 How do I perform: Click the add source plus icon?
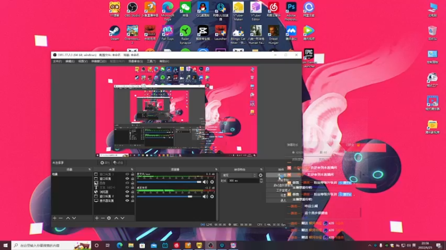pos(96,218)
